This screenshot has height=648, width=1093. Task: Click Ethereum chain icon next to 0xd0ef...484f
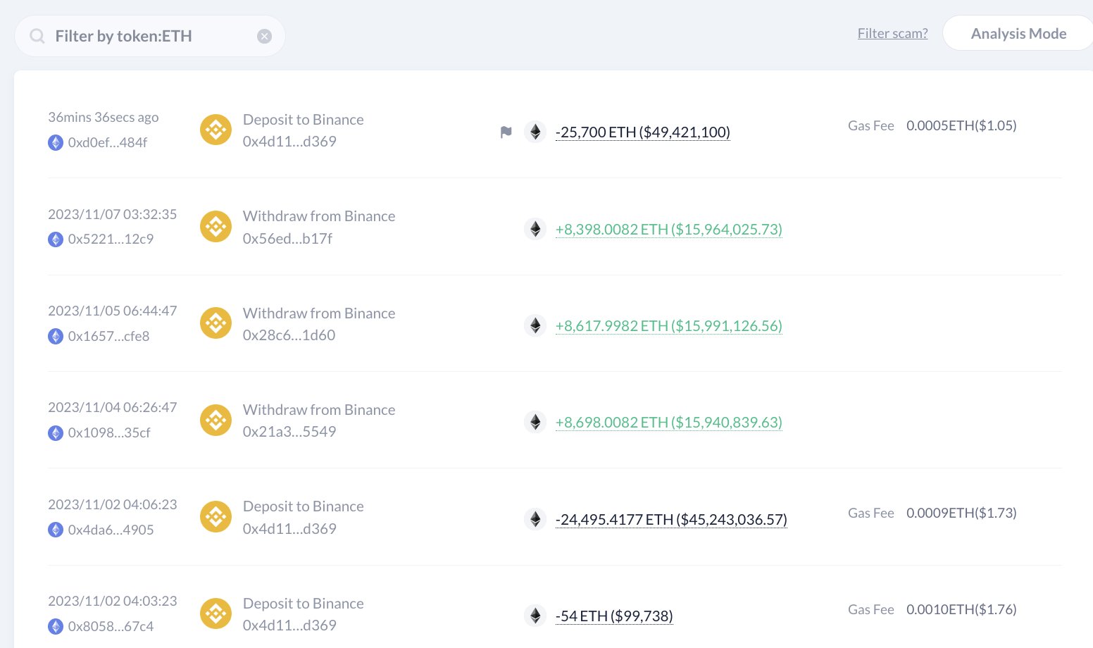click(x=56, y=143)
